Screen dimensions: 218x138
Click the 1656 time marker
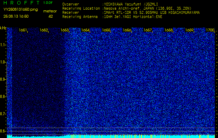point(127,30)
